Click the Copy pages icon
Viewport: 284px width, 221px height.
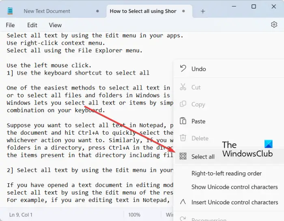tap(183, 104)
